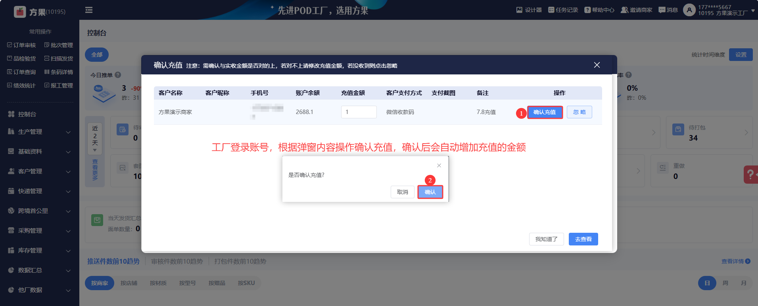This screenshot has width=758, height=306.
Task: Switch chart period to 月
Action: coord(744,283)
